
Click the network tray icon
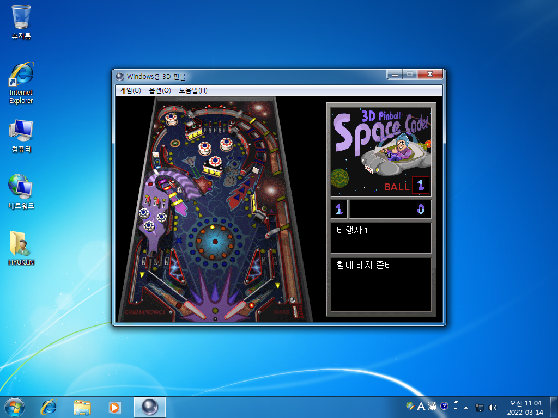point(480,407)
